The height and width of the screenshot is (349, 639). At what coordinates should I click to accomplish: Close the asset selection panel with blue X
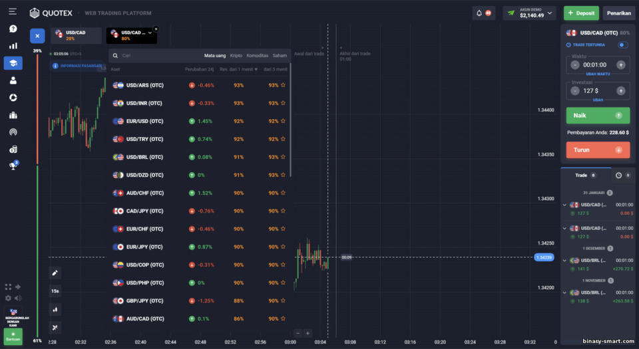point(37,36)
